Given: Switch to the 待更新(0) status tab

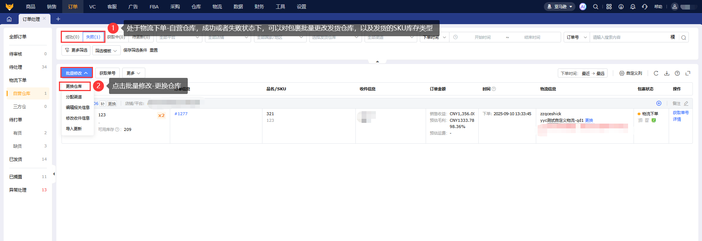Looking at the screenshot, I should (x=141, y=37).
